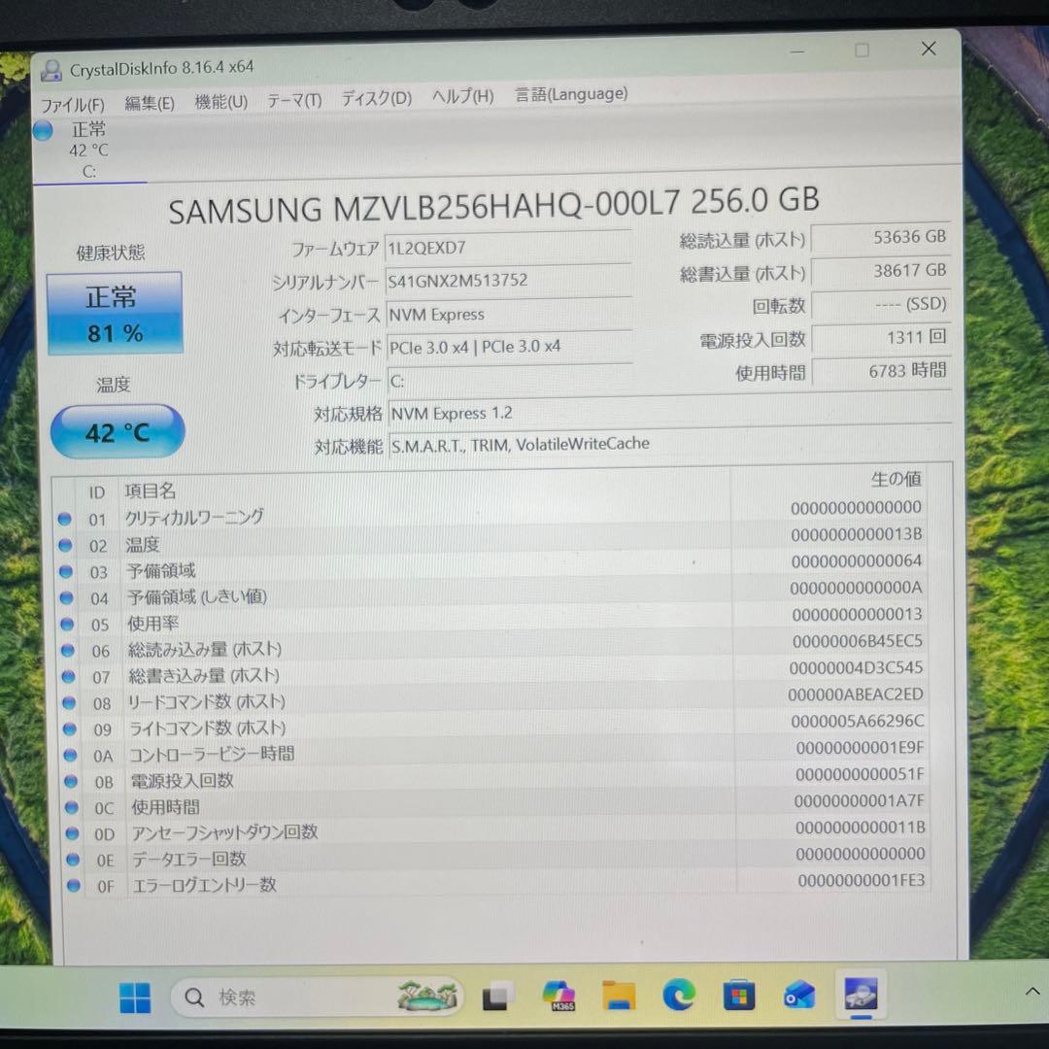Click the serial number field S41GNX2M513752

pos(508,281)
